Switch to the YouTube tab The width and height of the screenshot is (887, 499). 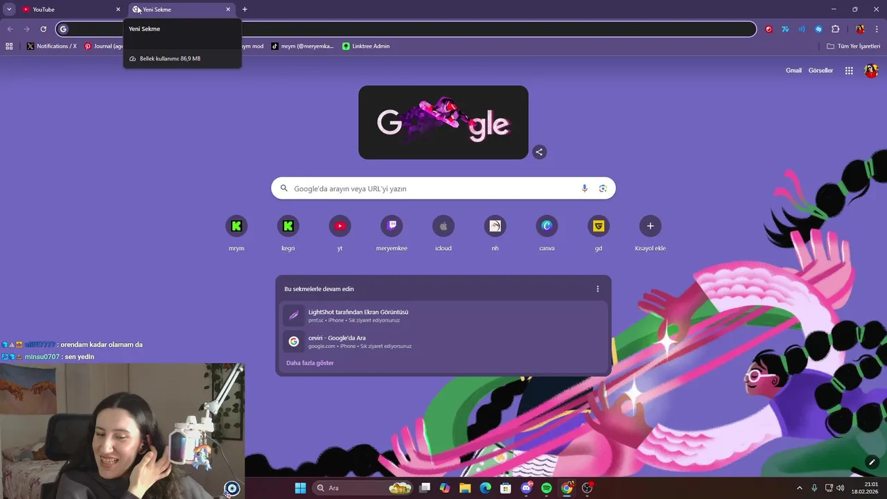(69, 10)
